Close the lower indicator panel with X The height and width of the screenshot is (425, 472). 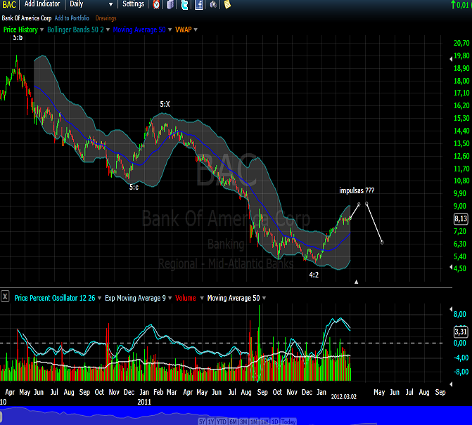click(5, 296)
